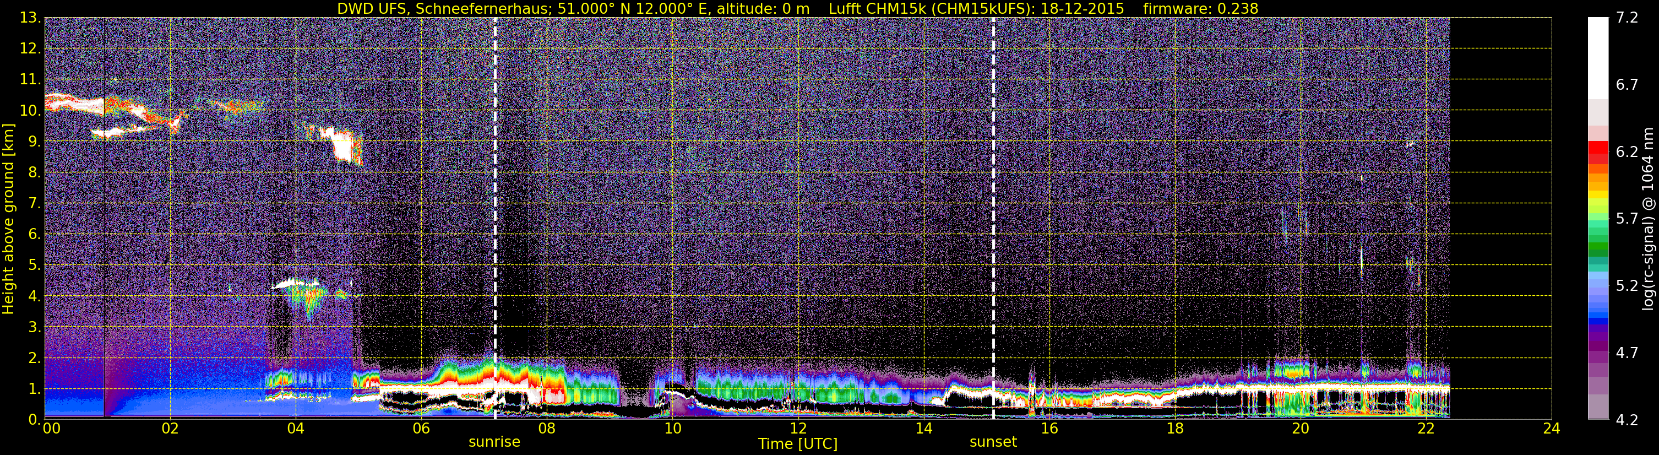Click the green band of the colorbar
This screenshot has width=1659, height=455.
1598,246
